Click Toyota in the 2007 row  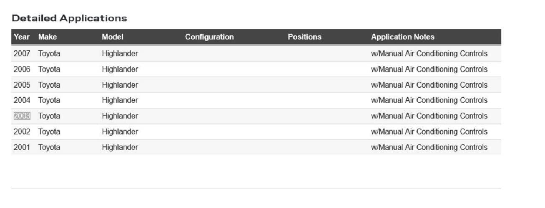[49, 54]
